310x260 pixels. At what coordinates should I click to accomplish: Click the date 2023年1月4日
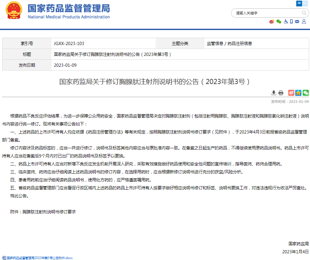pyautogui.click(x=295, y=252)
